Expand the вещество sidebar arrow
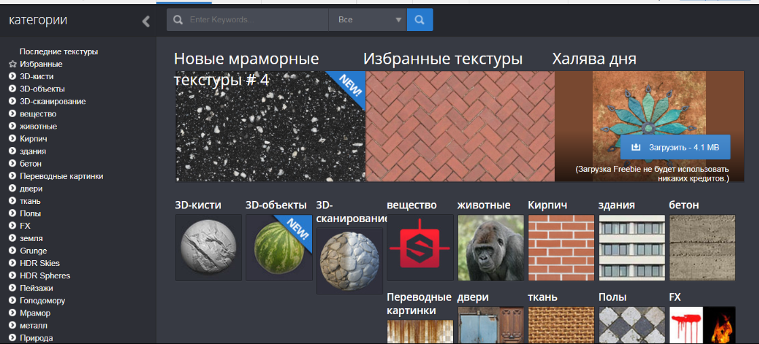The image size is (759, 344). (13, 114)
